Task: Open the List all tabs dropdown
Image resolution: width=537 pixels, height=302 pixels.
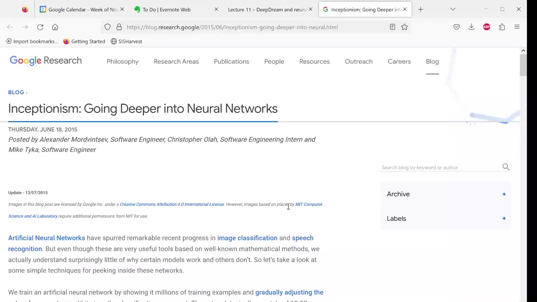Action: click(x=453, y=9)
